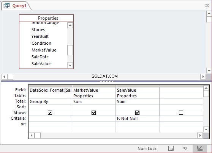
Task: Select Design View icon in status bar
Action: coord(200,148)
